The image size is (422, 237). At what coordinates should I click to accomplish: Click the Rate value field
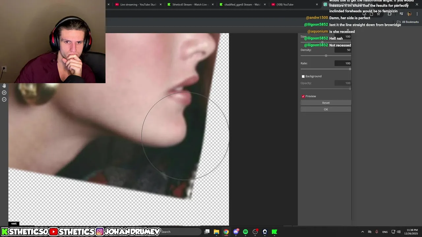[343, 63]
